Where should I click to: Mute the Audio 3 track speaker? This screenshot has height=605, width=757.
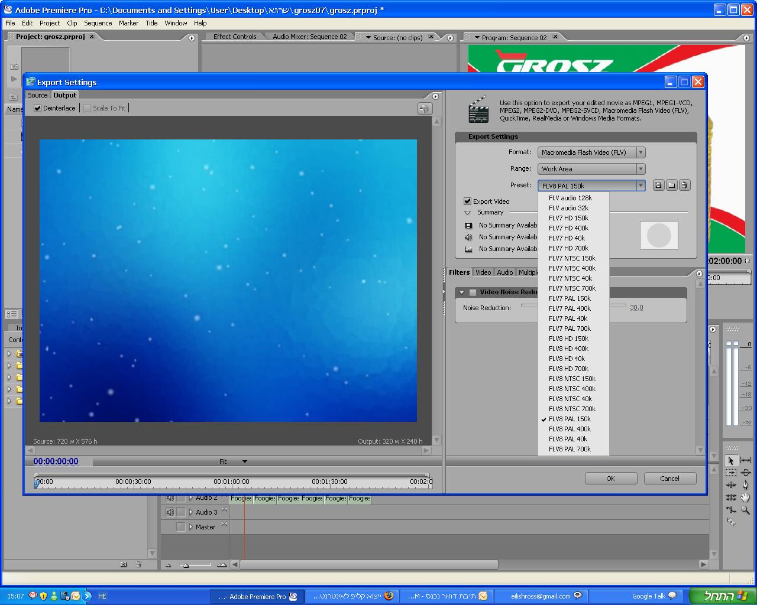170,512
